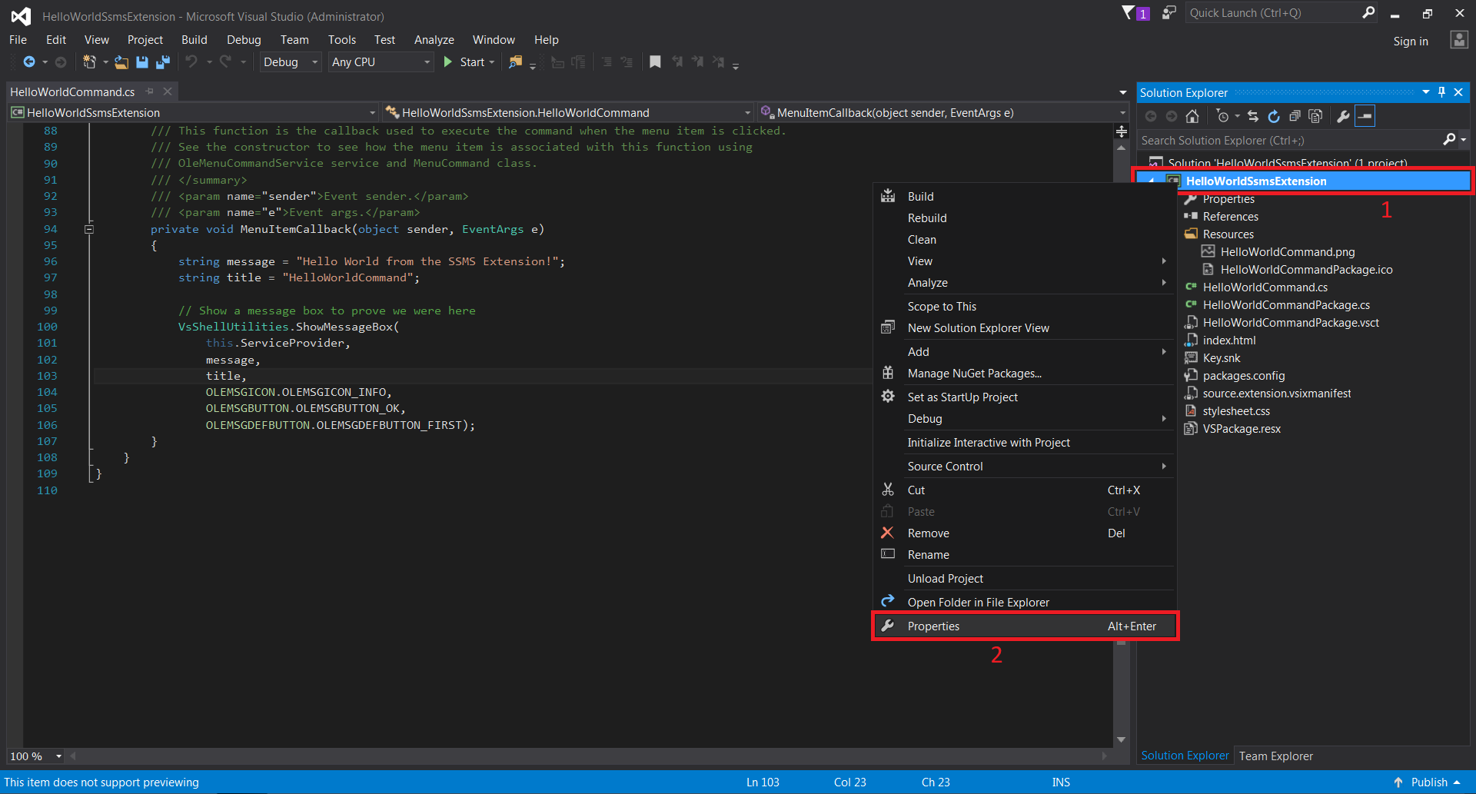Choose Open Folder in File Explorer
1476x794 pixels.
click(x=1026, y=603)
